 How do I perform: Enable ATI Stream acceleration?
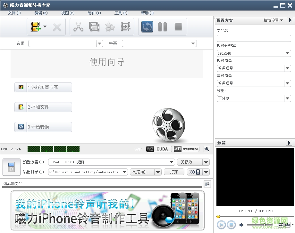click(186, 149)
